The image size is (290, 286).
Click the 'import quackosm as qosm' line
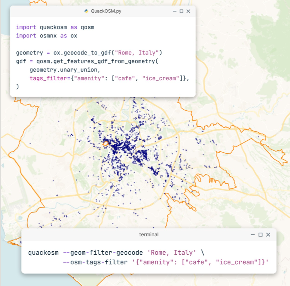[x=55, y=27]
